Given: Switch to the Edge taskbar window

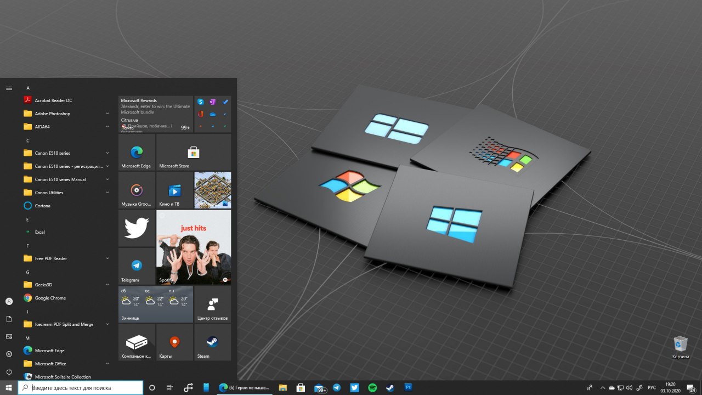Looking at the screenshot, I should (244, 387).
